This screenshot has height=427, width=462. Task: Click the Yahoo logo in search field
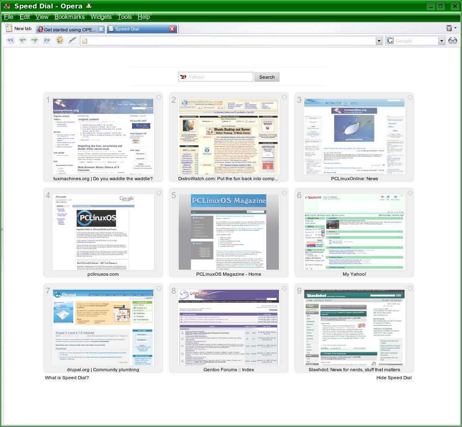pyautogui.click(x=183, y=77)
